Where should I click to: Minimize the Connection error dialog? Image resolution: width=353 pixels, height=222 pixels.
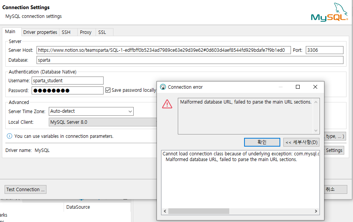tap(281, 87)
